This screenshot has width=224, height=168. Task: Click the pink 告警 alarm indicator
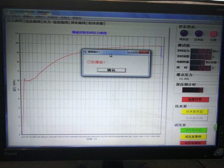tap(213, 34)
